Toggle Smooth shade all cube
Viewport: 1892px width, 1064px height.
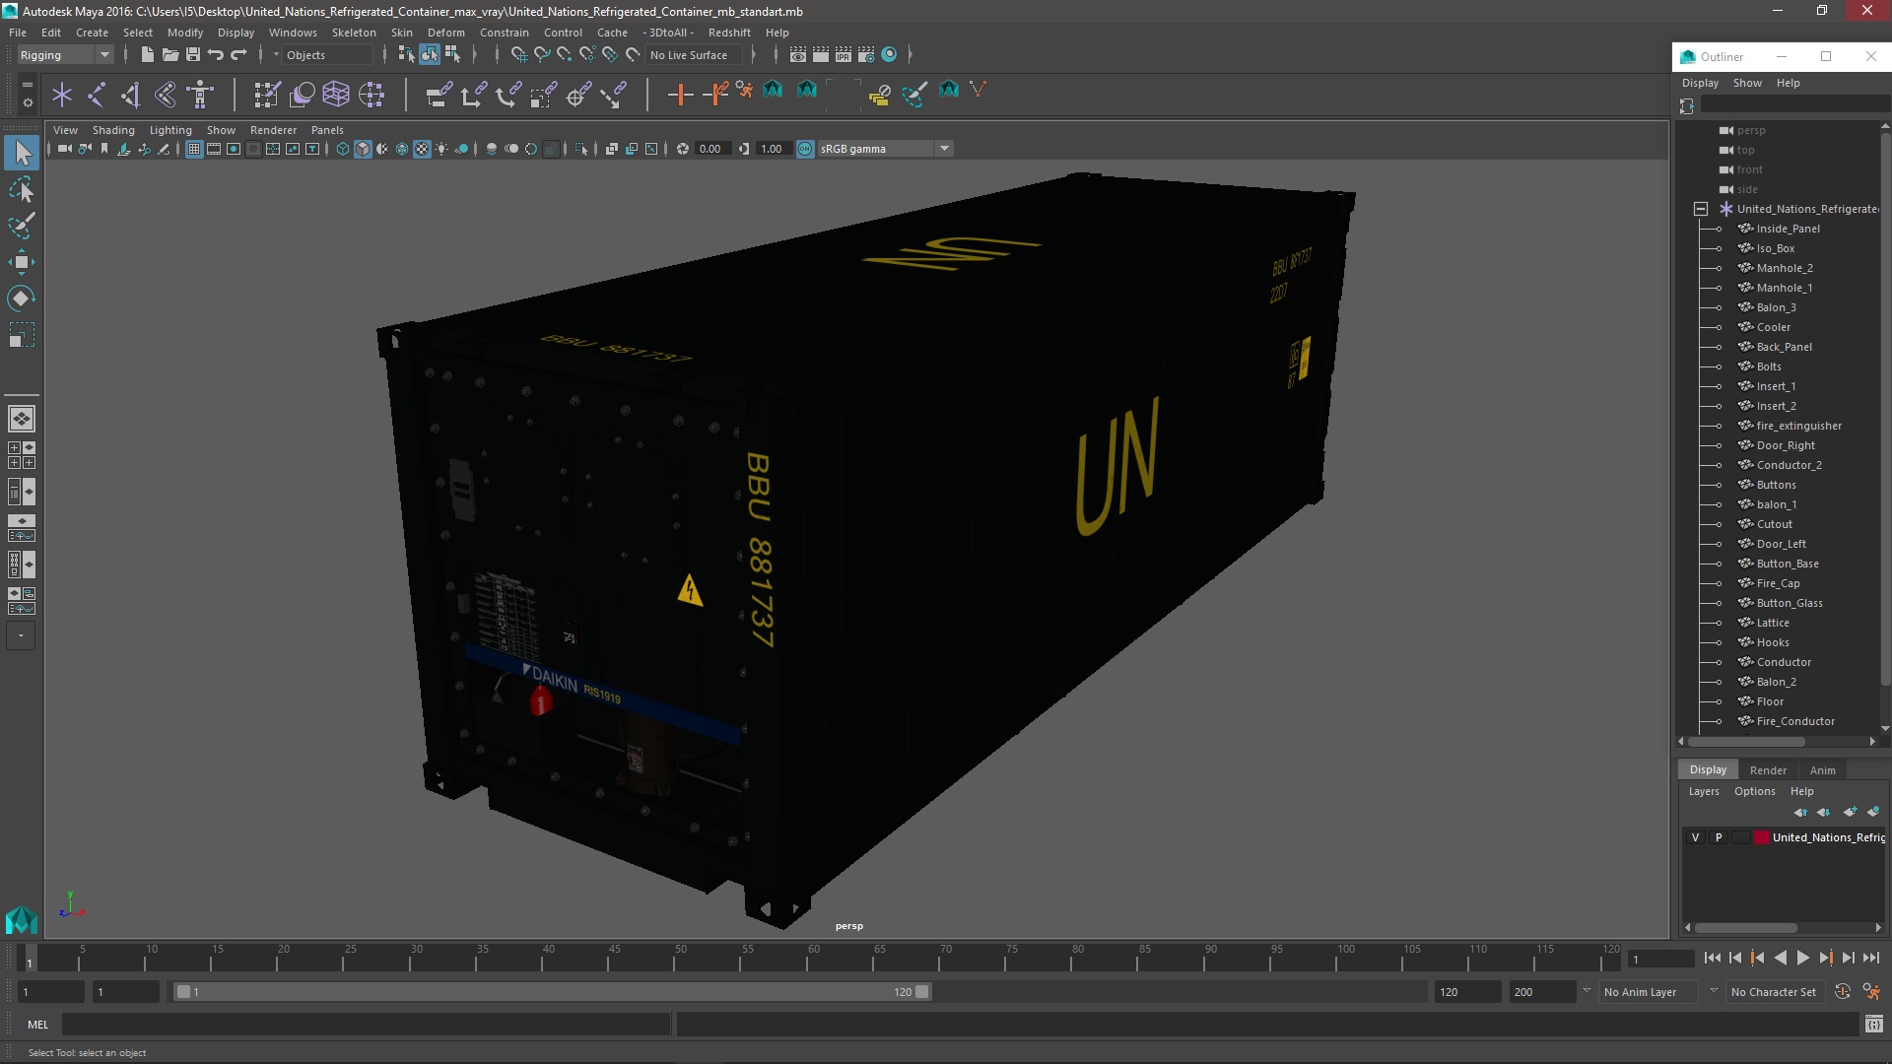pyautogui.click(x=363, y=149)
